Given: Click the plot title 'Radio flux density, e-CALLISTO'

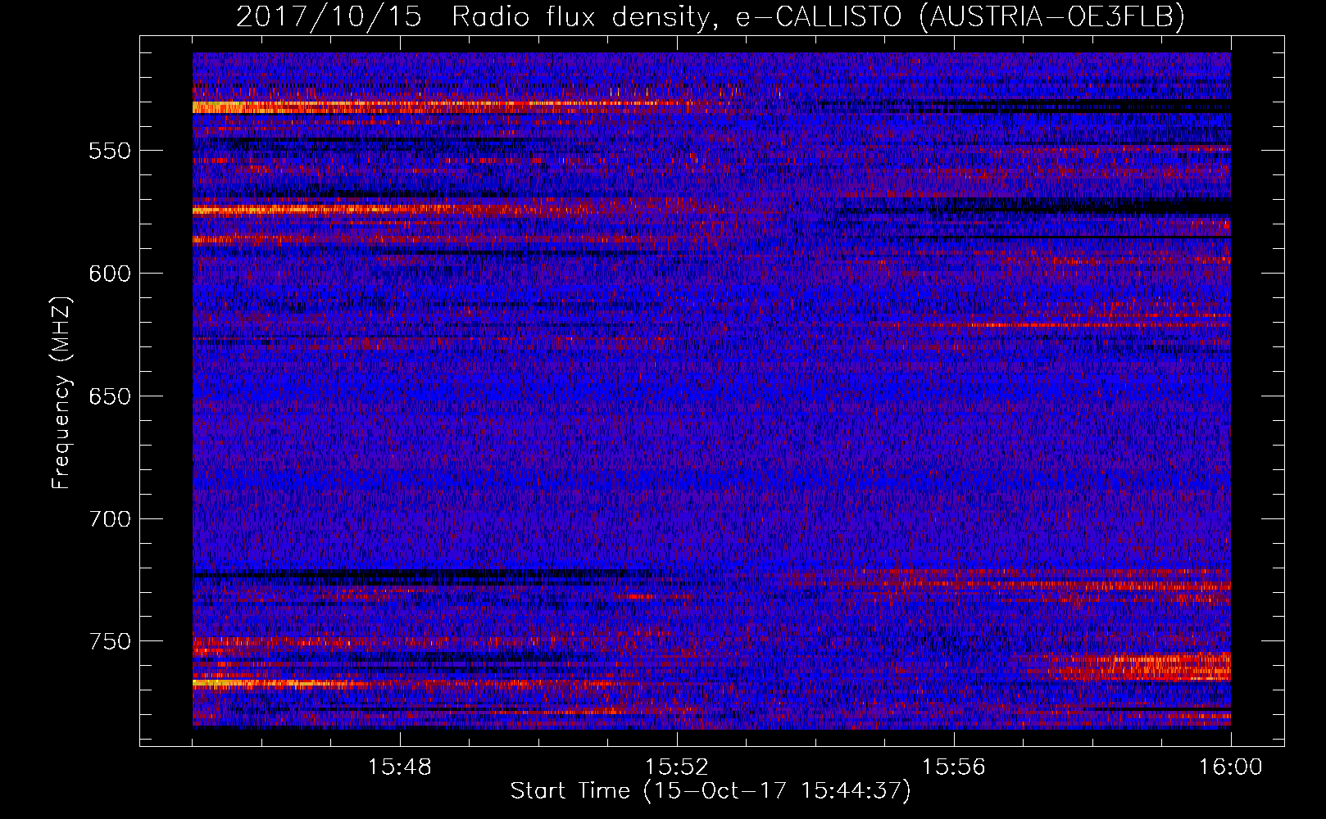Looking at the screenshot, I should click(677, 17).
